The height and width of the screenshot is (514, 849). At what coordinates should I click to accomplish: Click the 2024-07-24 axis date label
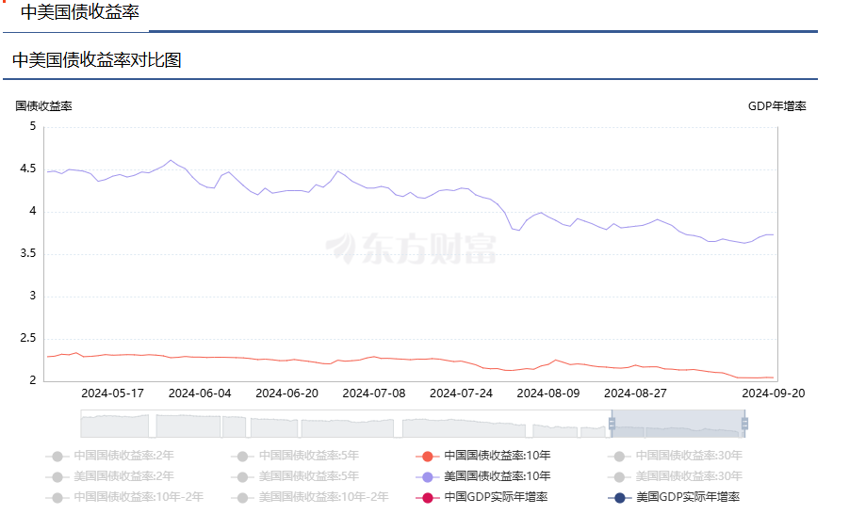click(462, 394)
